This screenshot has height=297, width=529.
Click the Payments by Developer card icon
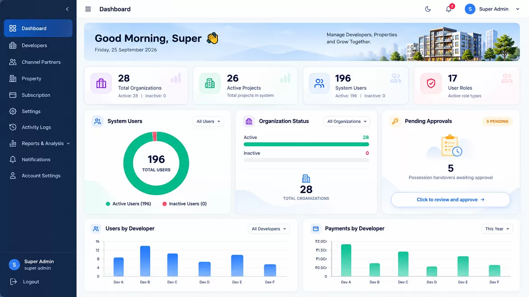(316, 229)
